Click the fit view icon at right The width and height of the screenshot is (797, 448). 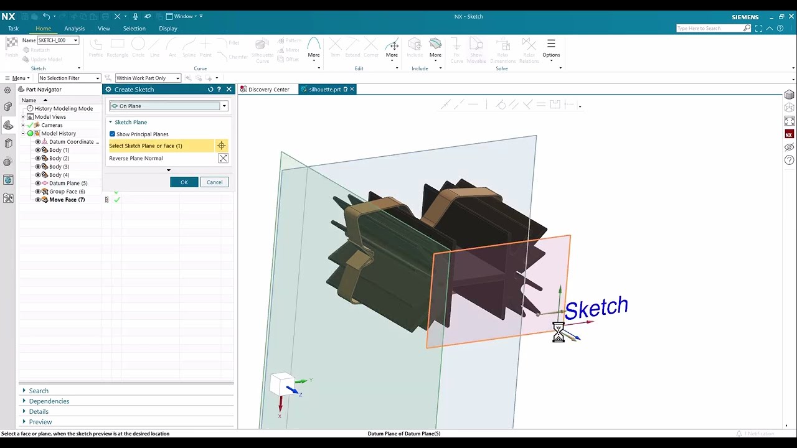[790, 121]
